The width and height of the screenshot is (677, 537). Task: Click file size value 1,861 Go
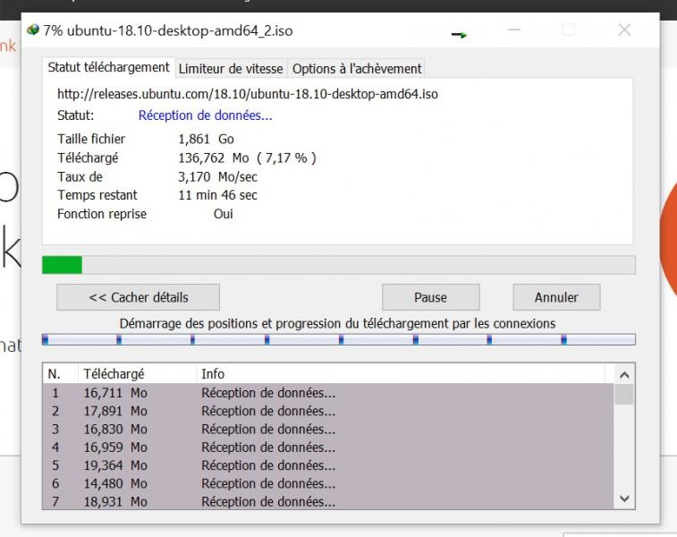point(206,139)
